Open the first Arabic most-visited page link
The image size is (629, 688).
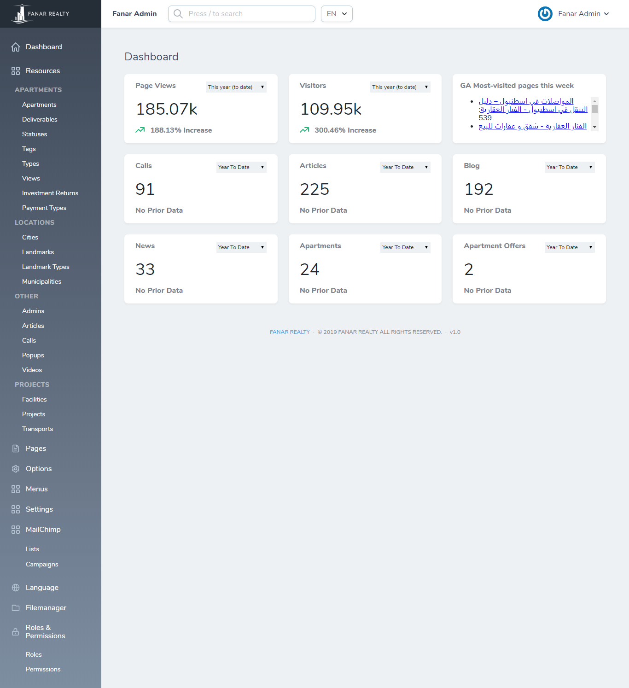pos(533,105)
